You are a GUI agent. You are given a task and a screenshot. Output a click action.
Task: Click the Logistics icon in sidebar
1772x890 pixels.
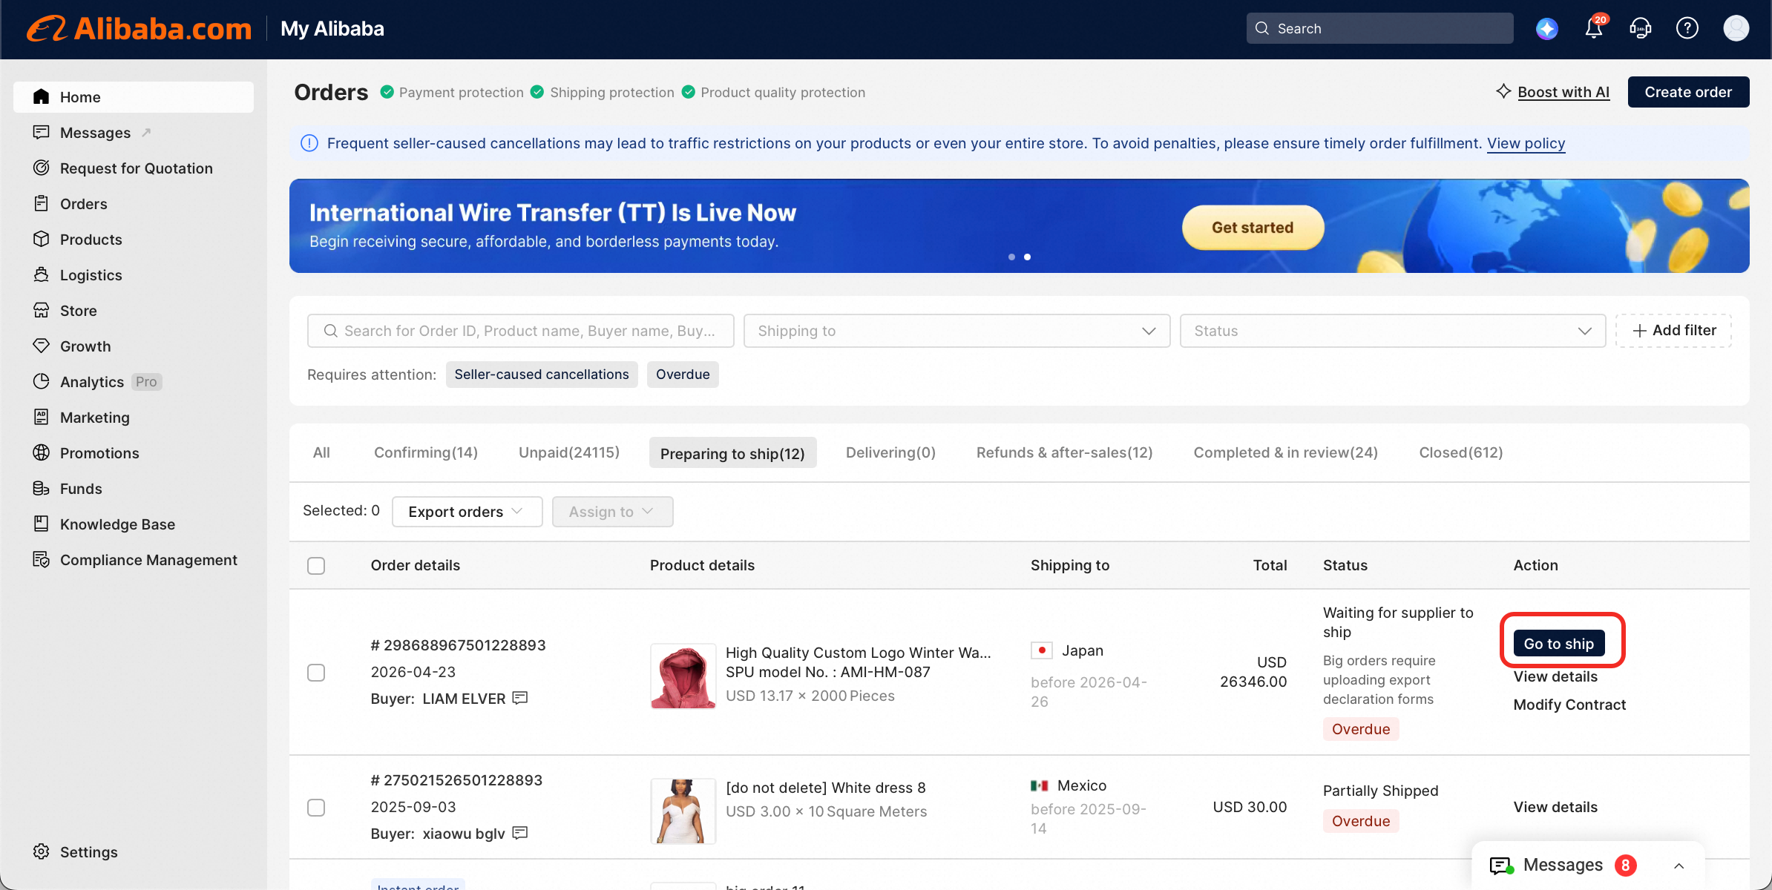42,275
